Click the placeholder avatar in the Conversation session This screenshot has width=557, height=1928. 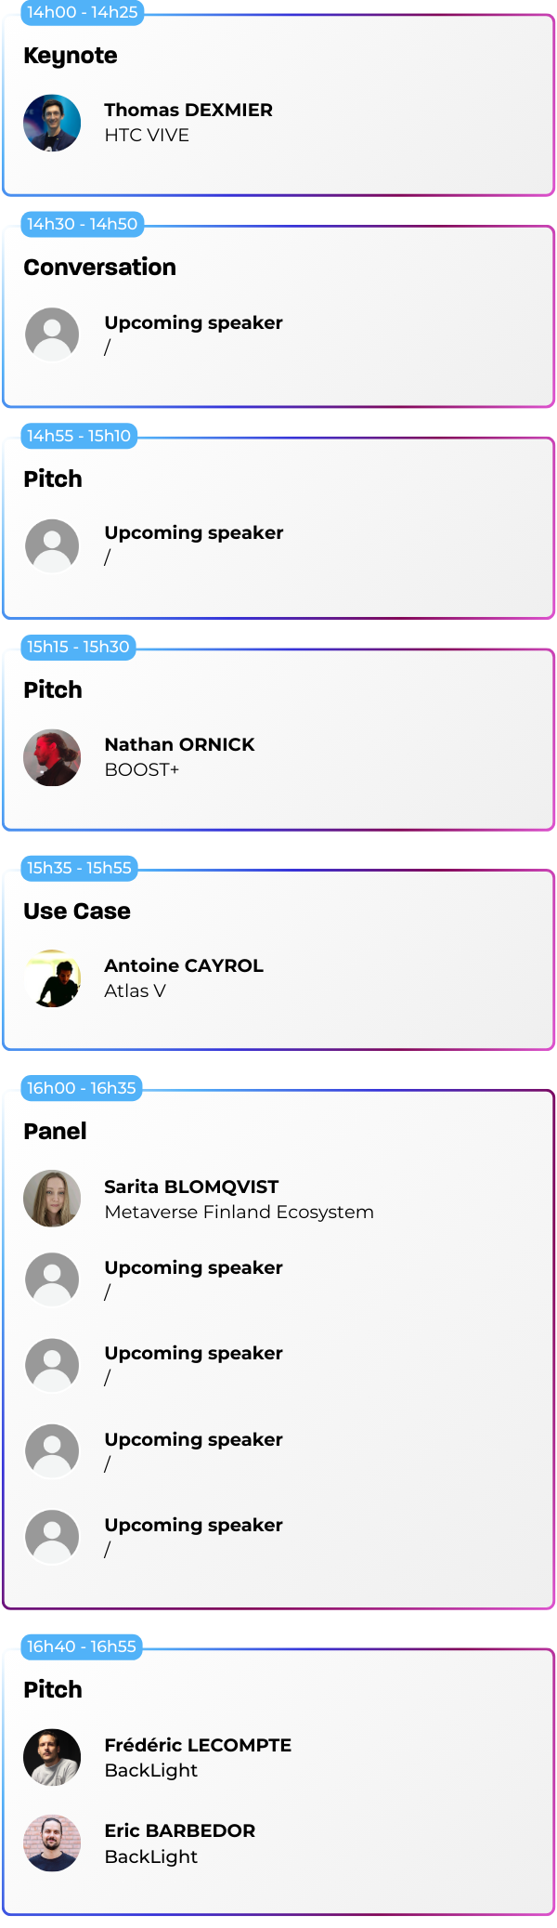pyautogui.click(x=52, y=334)
